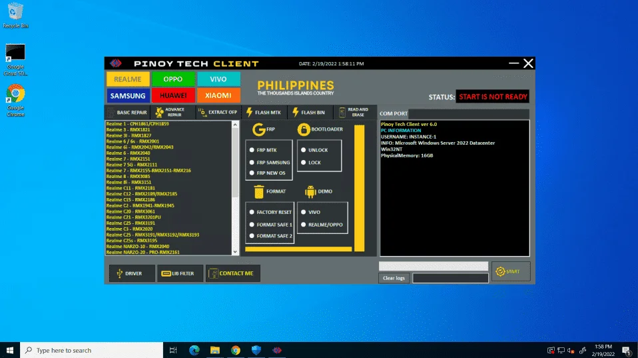This screenshot has height=358, width=638.
Task: Select bootloader LOCK option
Action: click(x=311, y=163)
